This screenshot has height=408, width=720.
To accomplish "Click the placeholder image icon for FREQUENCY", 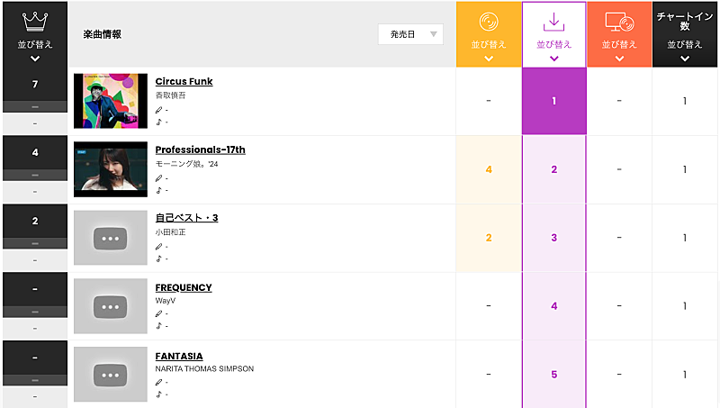I will 111,306.
